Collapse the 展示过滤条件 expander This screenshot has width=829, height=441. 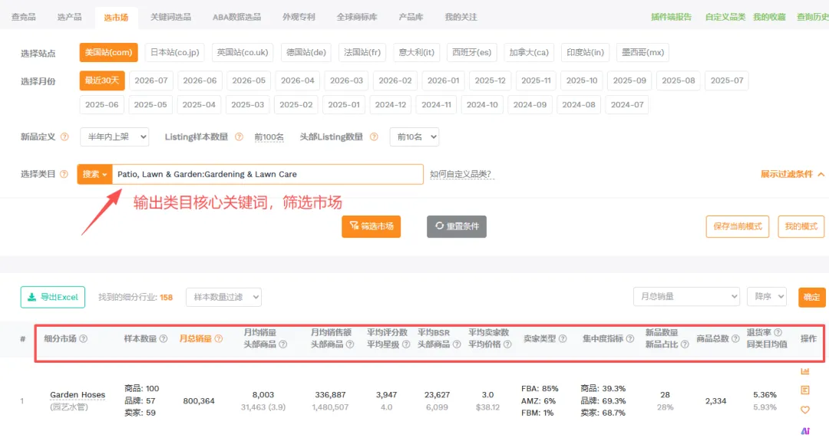pyautogui.click(x=792, y=174)
